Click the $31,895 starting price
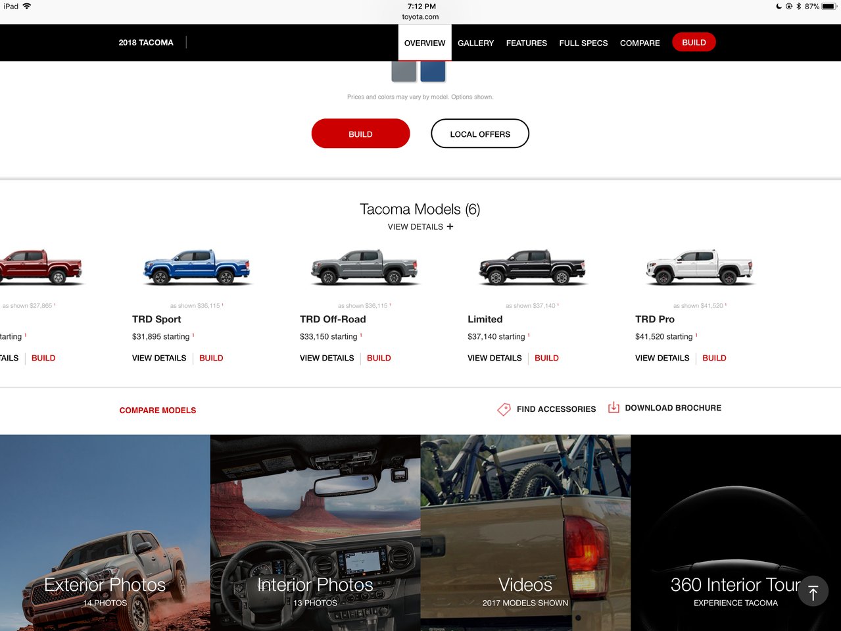The image size is (841, 631). (161, 337)
